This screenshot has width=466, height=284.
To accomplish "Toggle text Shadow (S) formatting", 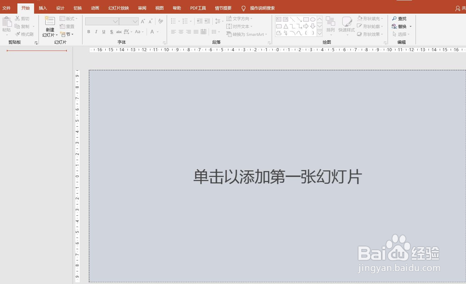I will coord(111,32).
